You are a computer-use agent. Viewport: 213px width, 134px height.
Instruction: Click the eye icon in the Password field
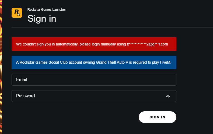point(168,96)
